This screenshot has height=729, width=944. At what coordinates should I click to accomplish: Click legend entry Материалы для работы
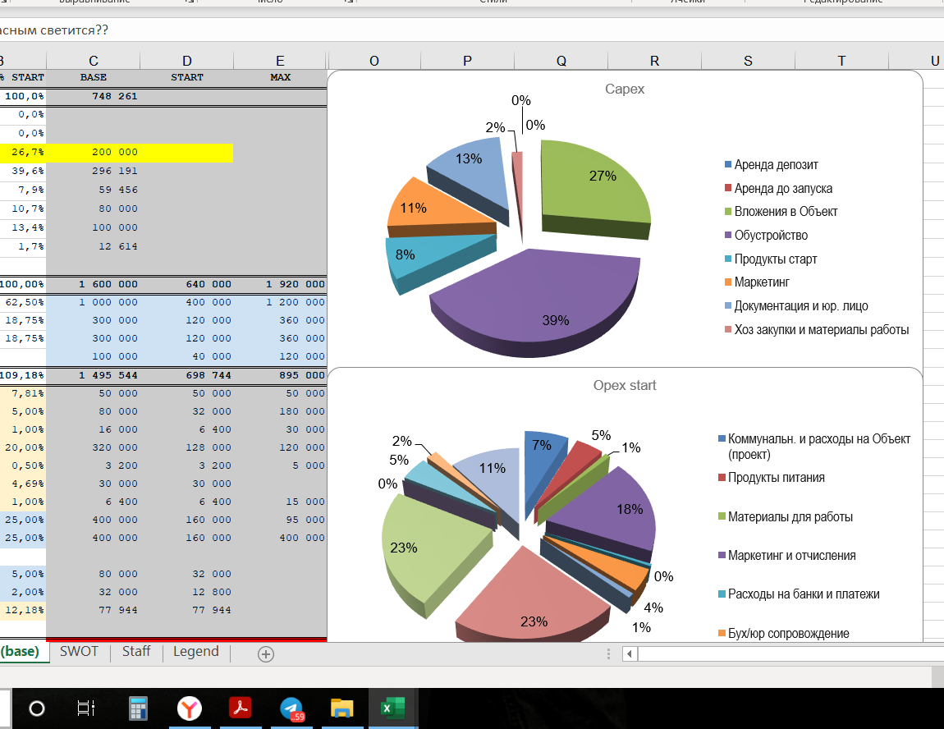[x=785, y=516]
